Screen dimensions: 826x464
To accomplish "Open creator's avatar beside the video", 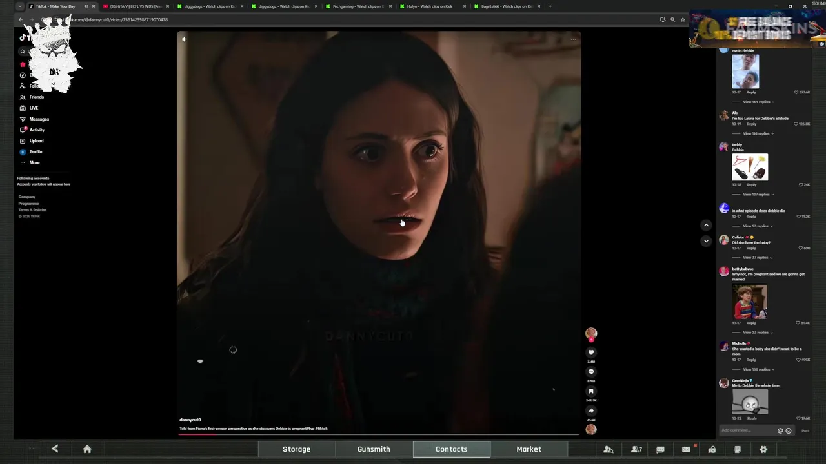I will [591, 333].
